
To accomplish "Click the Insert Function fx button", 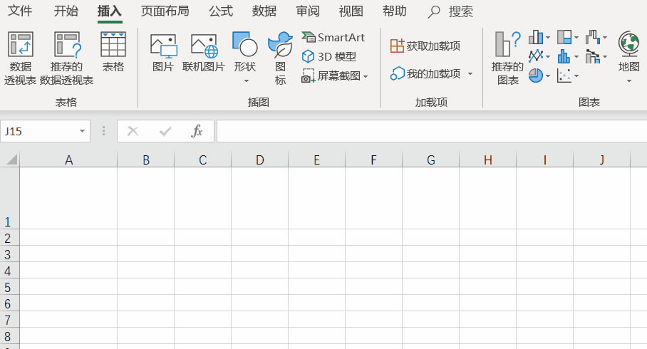I will click(x=197, y=131).
